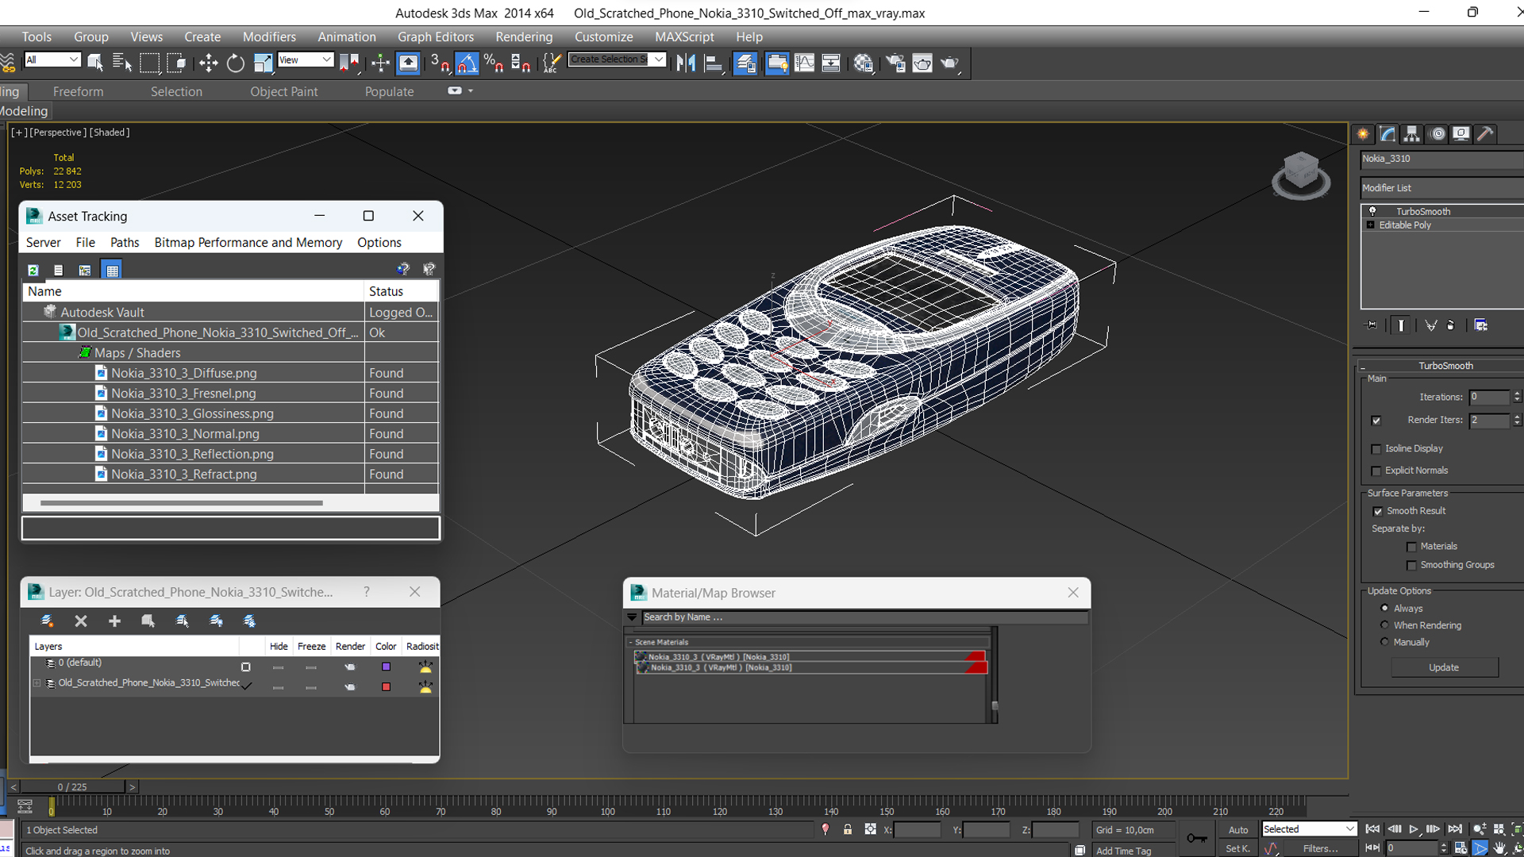Click the Render Production teapot icon

click(x=950, y=63)
